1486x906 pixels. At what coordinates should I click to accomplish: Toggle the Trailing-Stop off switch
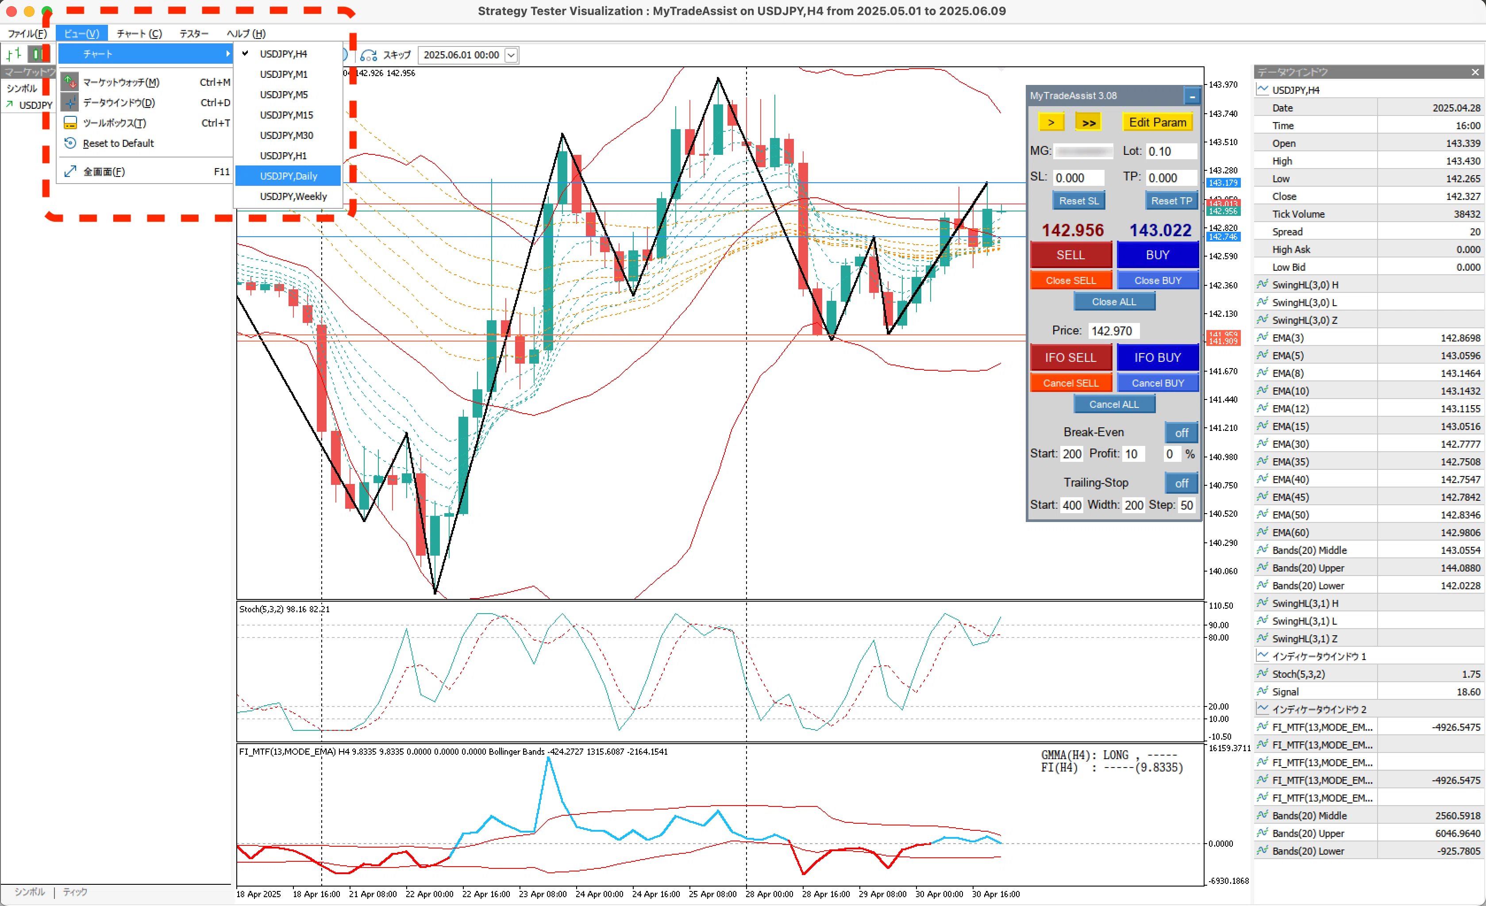click(1181, 483)
